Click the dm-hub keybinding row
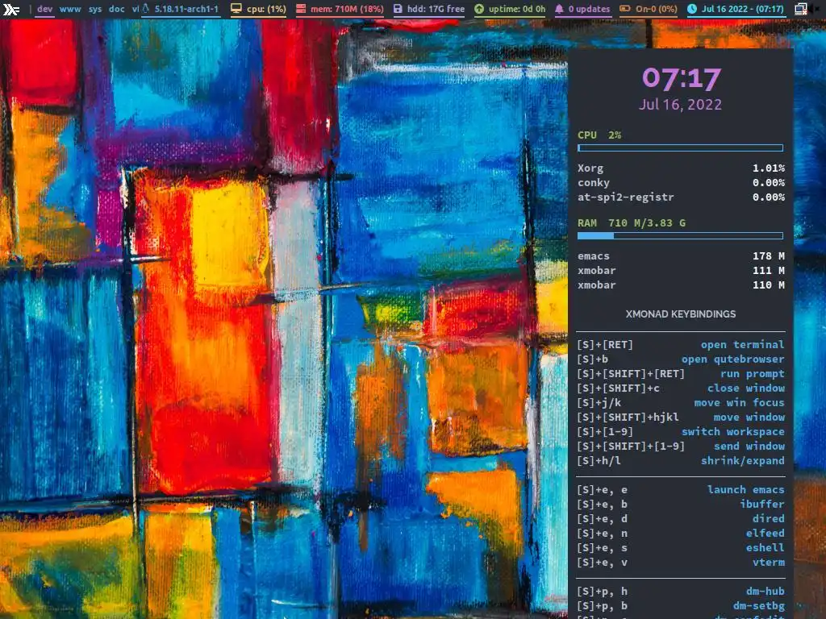 681,592
